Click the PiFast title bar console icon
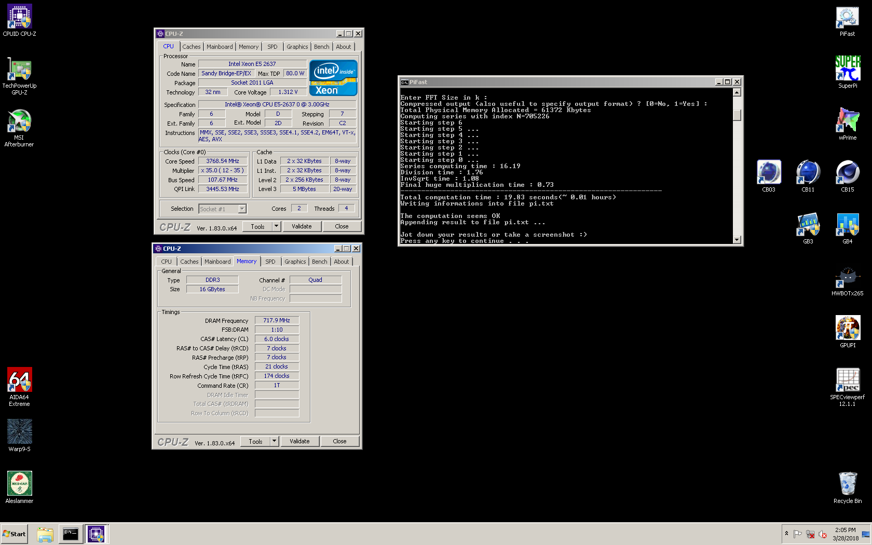 [404, 82]
